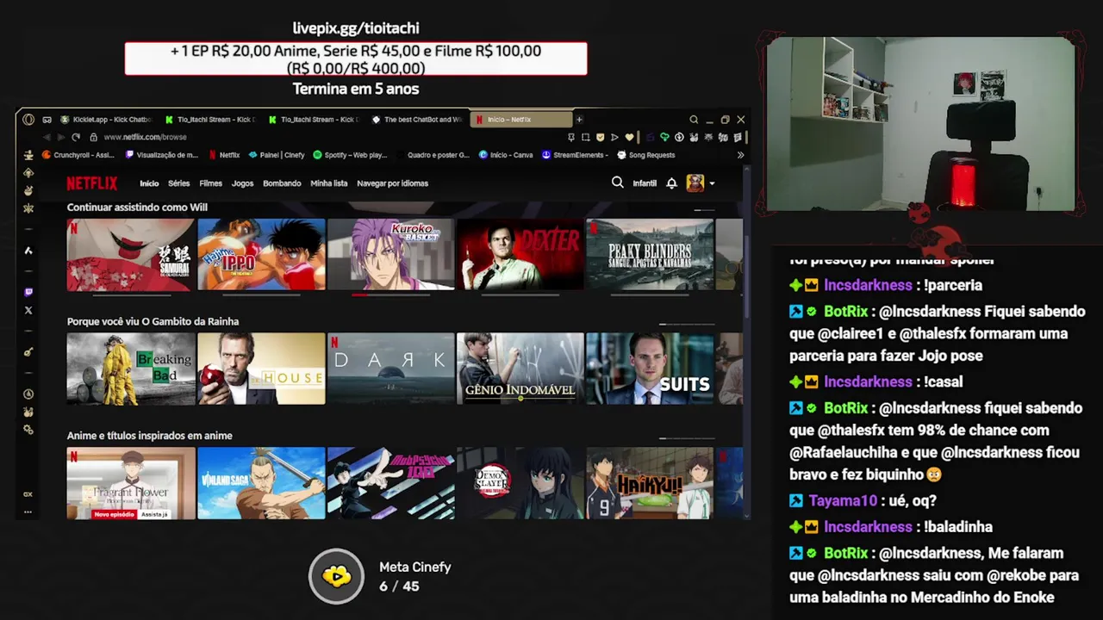The height and width of the screenshot is (620, 1103).
Task: Select the Início – Netflix tab
Action: 521,120
